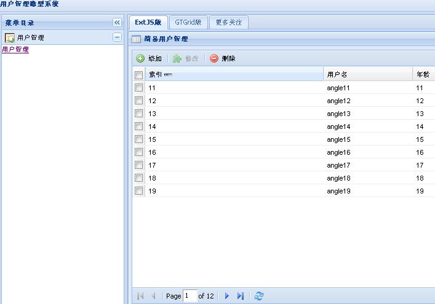Click the red delete (删除) icon
435x304 pixels.
(x=214, y=59)
